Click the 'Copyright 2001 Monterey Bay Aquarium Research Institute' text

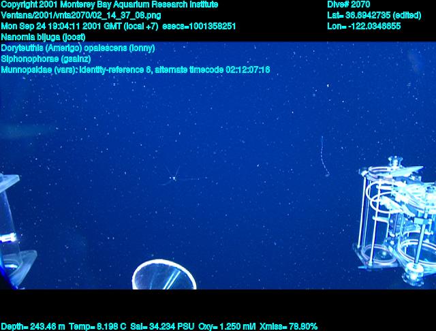click(x=110, y=5)
